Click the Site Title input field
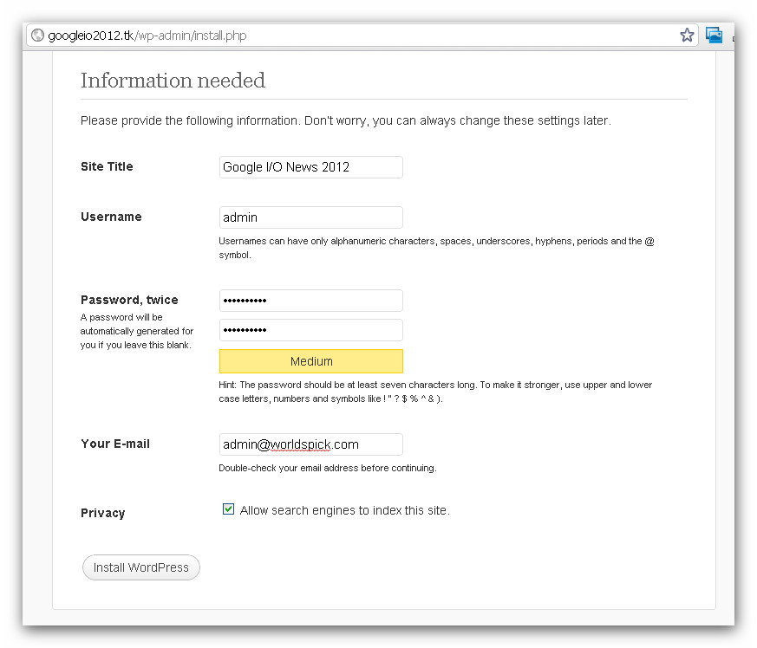757x648 pixels. tap(310, 167)
